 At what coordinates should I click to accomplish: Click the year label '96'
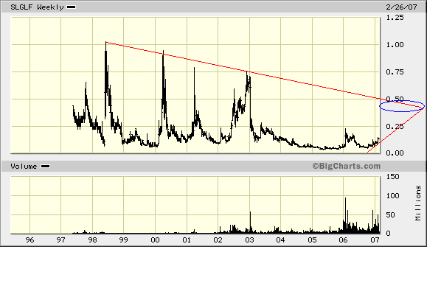pos(29,240)
